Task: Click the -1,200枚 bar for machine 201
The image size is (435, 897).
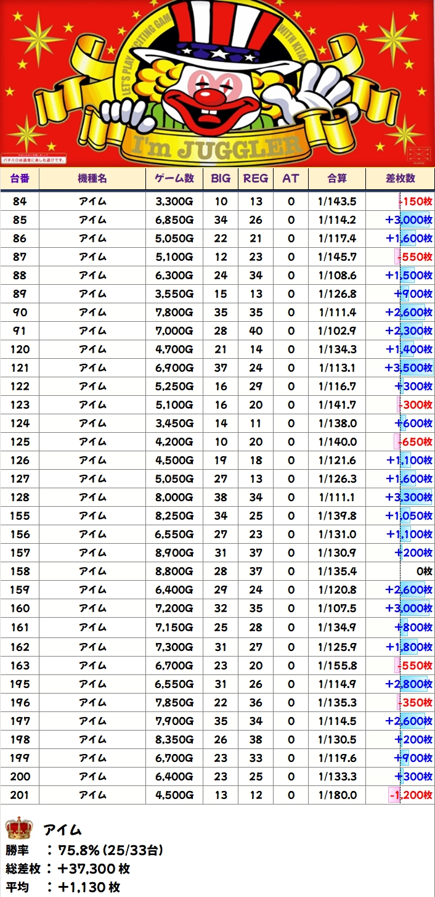Action: coord(409,795)
